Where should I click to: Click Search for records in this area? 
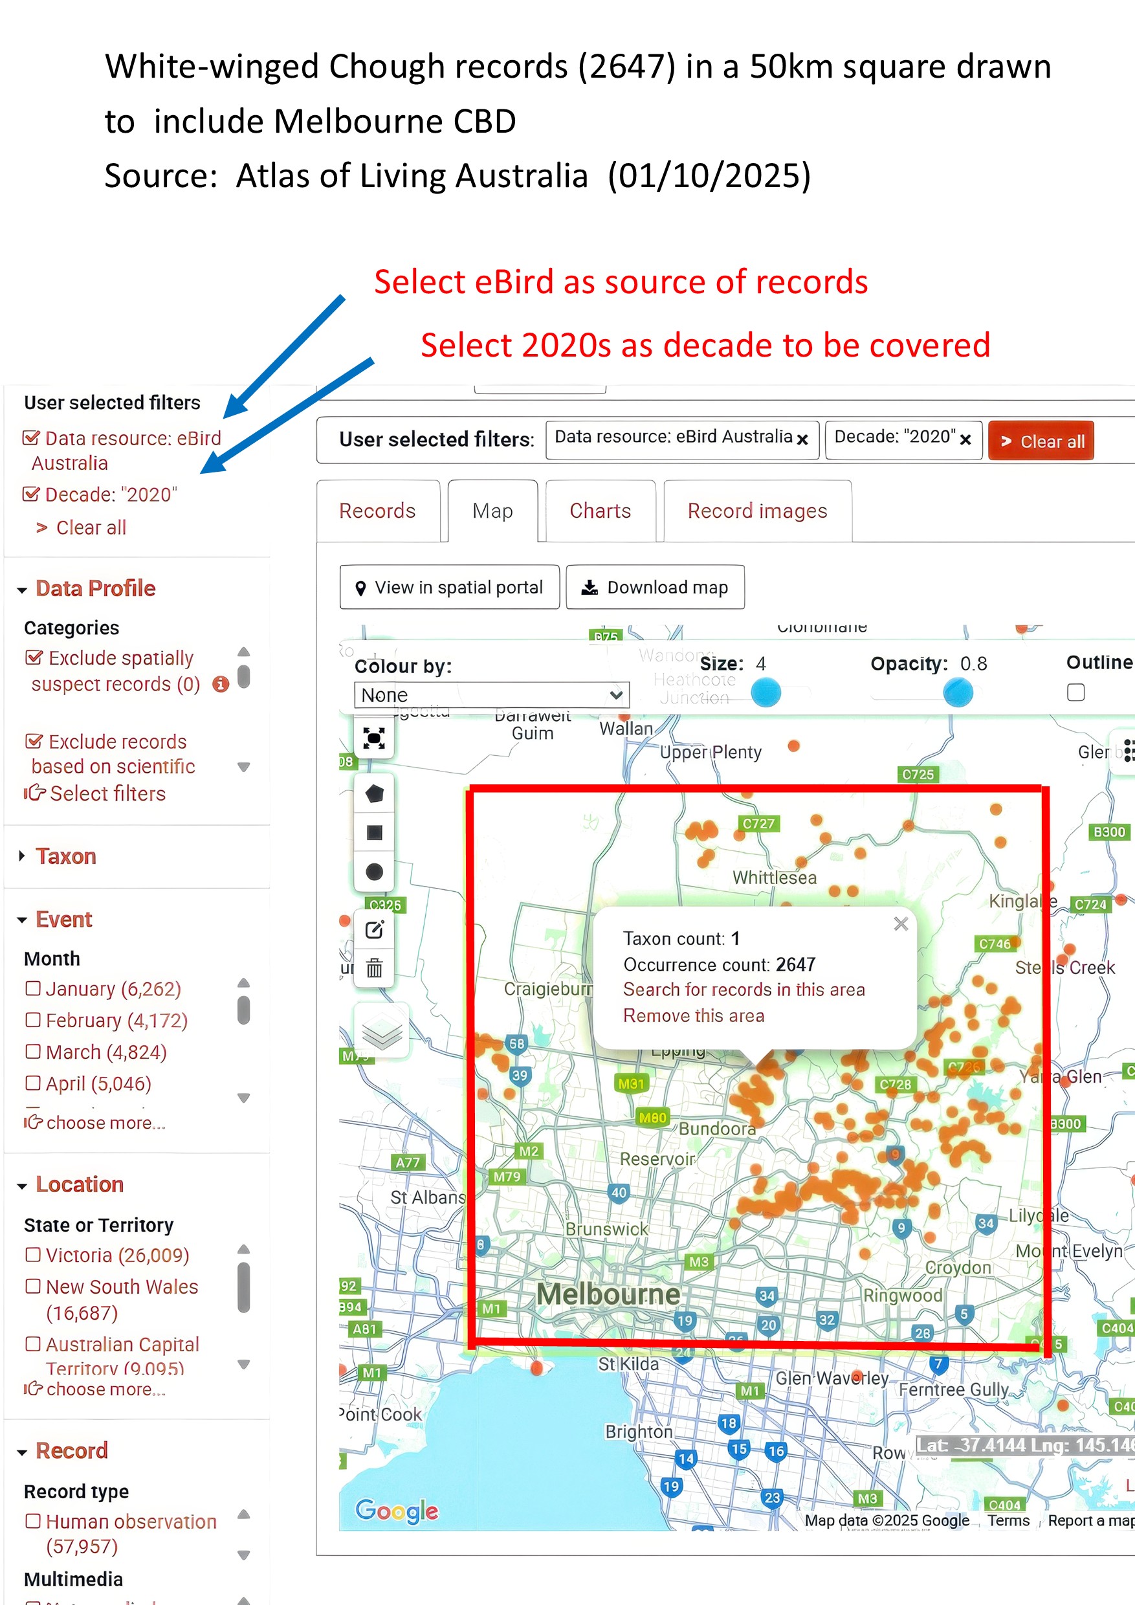(x=744, y=989)
